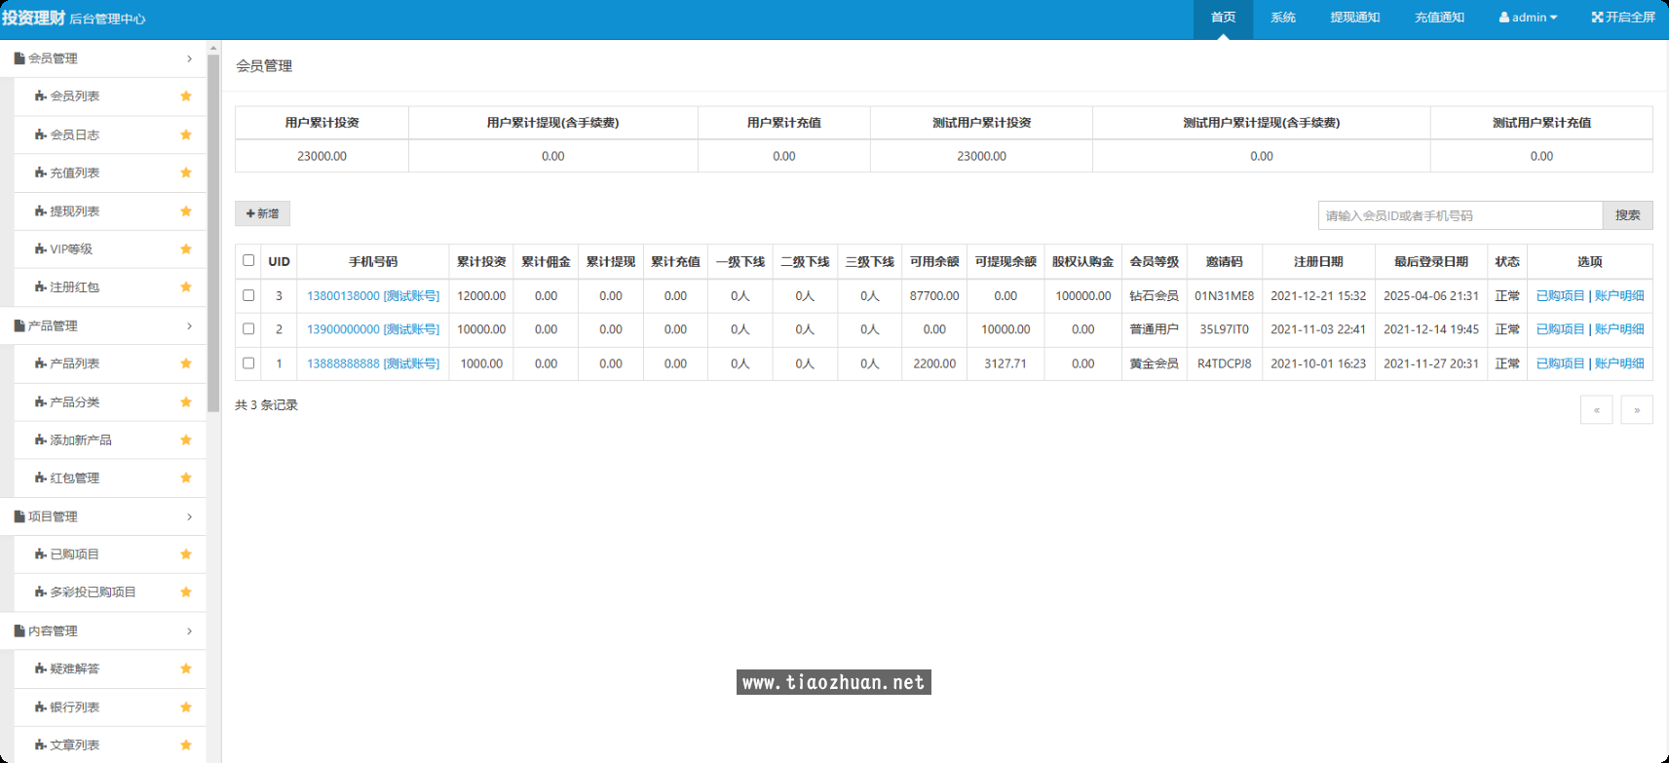Click the sidebar vertical scrollbar thumb
Screen dimensions: 1669x763
coord(213,232)
